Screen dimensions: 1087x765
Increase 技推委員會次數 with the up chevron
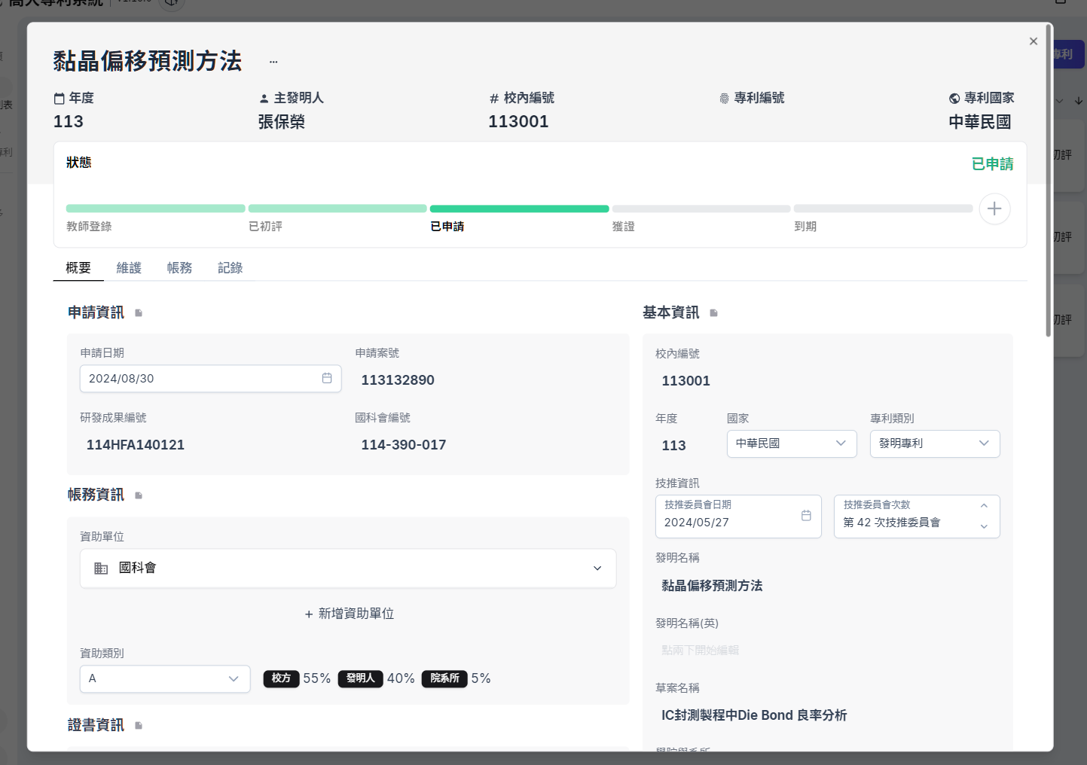tap(984, 506)
